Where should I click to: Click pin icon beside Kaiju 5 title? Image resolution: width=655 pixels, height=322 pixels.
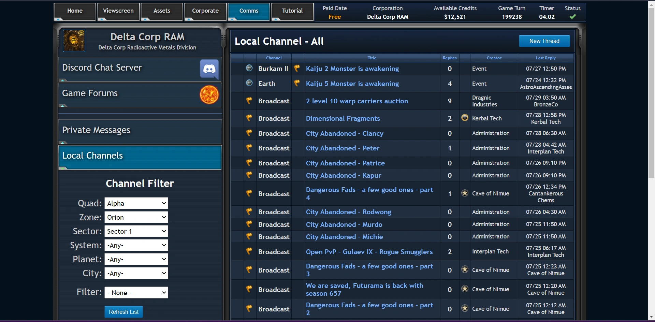click(297, 83)
